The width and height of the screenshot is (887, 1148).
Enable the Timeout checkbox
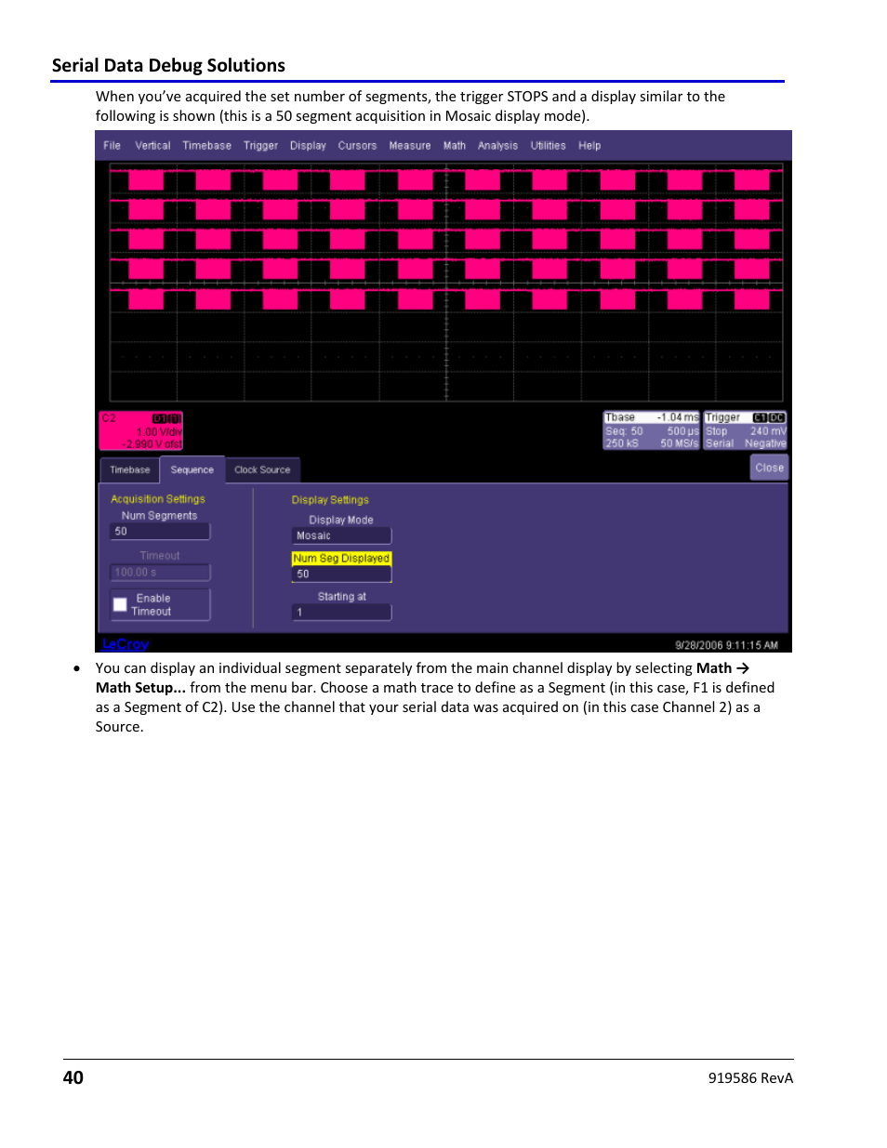[x=120, y=605]
